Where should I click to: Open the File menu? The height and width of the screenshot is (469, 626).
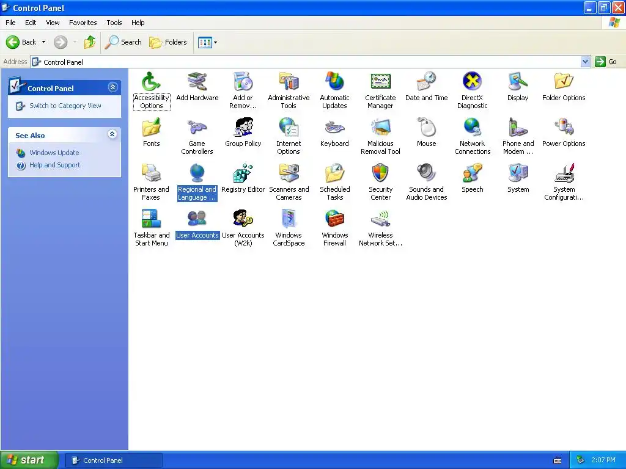tap(11, 23)
